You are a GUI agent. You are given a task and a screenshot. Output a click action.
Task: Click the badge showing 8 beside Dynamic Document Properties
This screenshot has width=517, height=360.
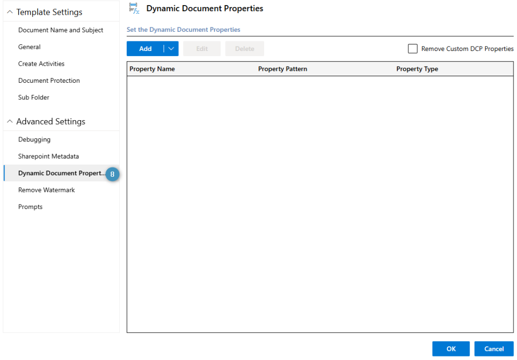(112, 173)
